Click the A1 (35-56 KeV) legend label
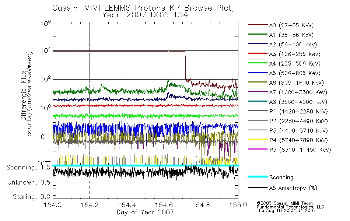Viewport: 350px width, 221px height. [291, 35]
